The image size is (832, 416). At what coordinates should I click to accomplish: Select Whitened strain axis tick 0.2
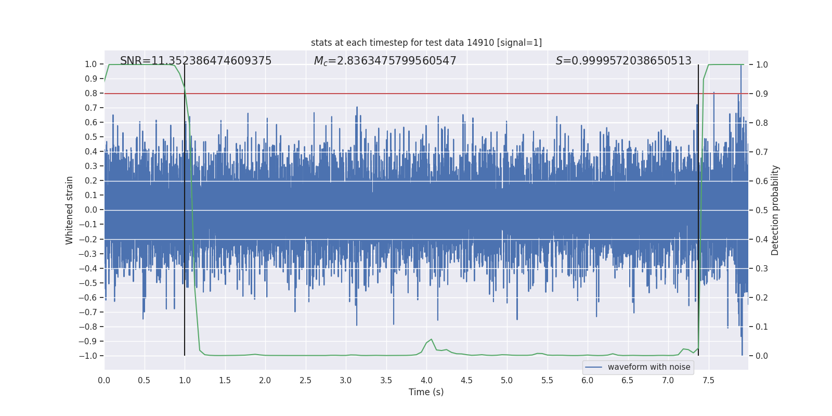point(91,181)
